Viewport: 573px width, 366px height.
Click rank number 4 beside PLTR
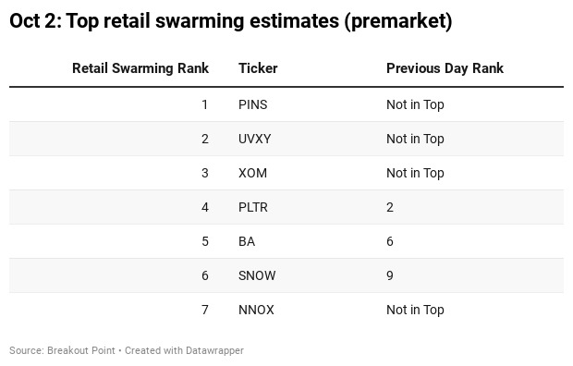204,207
